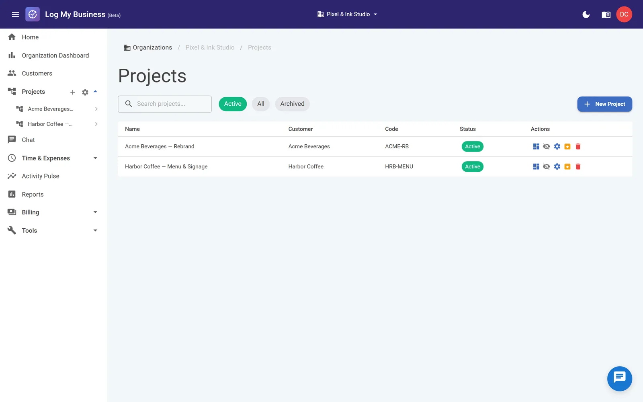643x402 pixels.
Task: Add a project via sidebar plus icon
Action: click(x=73, y=92)
